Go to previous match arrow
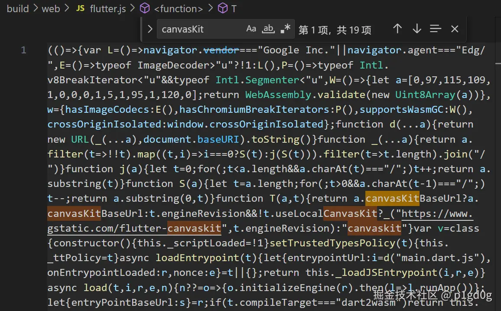501x311 pixels. pos(397,29)
